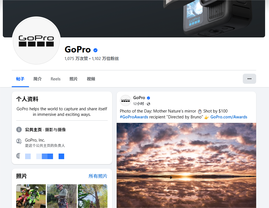Click the page manager icon beside GoPro, Inc.

(19, 141)
